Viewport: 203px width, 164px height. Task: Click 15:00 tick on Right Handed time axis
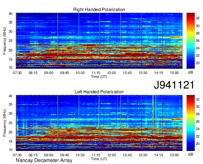click(x=174, y=73)
